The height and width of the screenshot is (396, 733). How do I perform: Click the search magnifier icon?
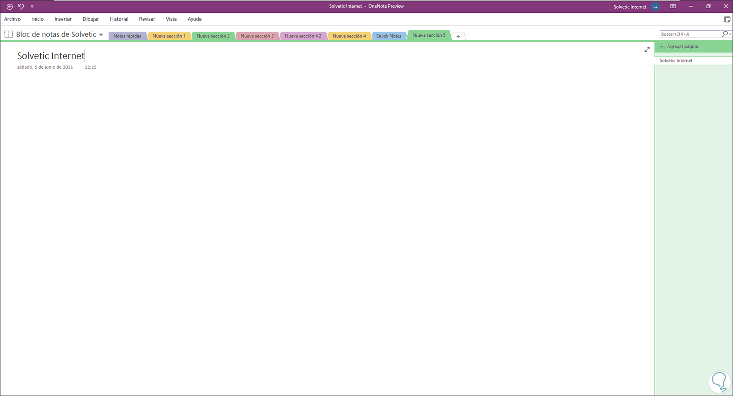(x=724, y=34)
